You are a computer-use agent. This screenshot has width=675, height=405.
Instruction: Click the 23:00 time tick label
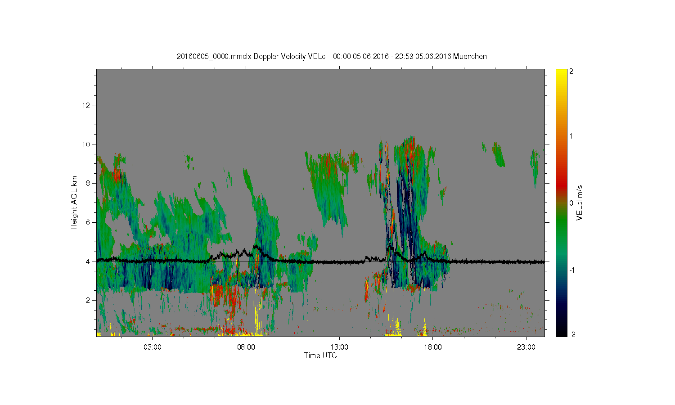click(526, 347)
